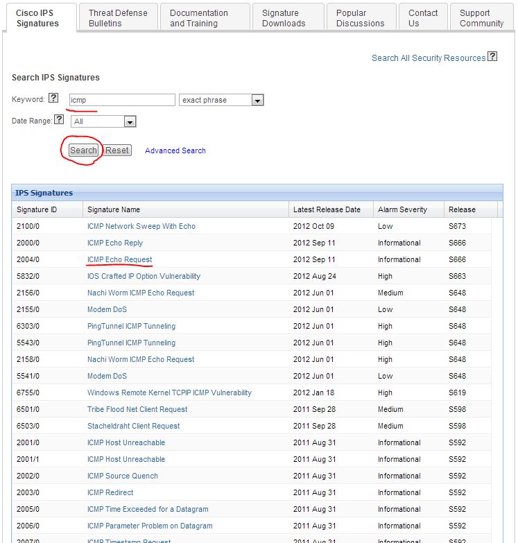This screenshot has width=518, height=543.
Task: Click release date 2012 Aug 24
Action: pyautogui.click(x=314, y=276)
